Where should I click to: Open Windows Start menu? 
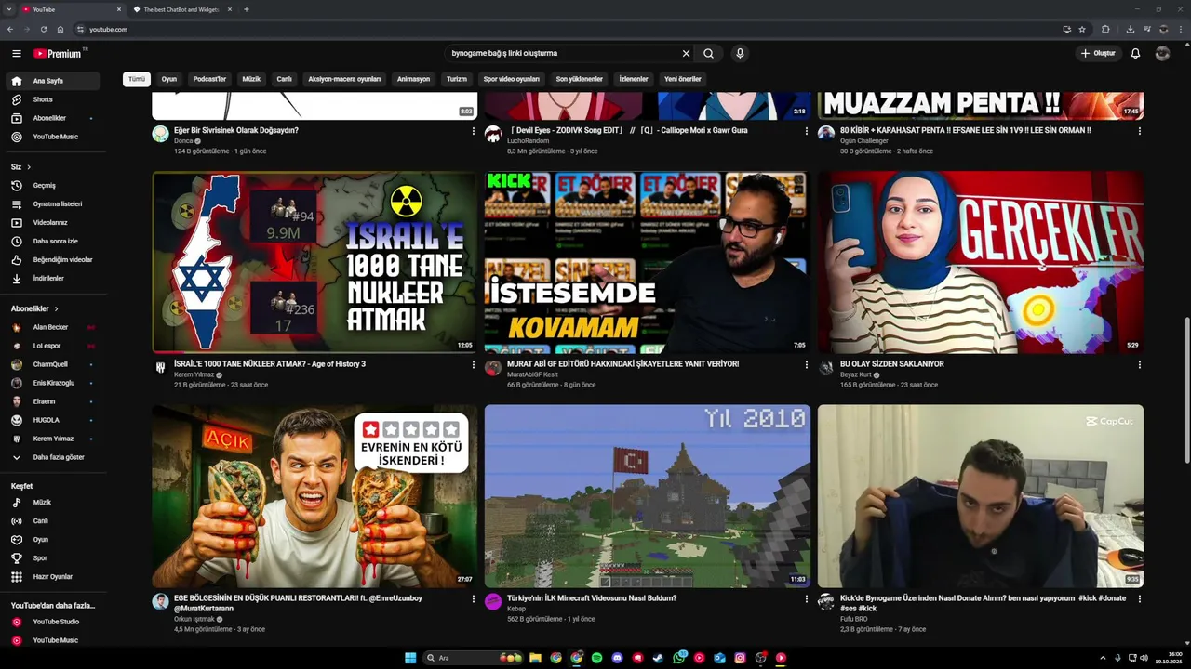[x=410, y=658]
